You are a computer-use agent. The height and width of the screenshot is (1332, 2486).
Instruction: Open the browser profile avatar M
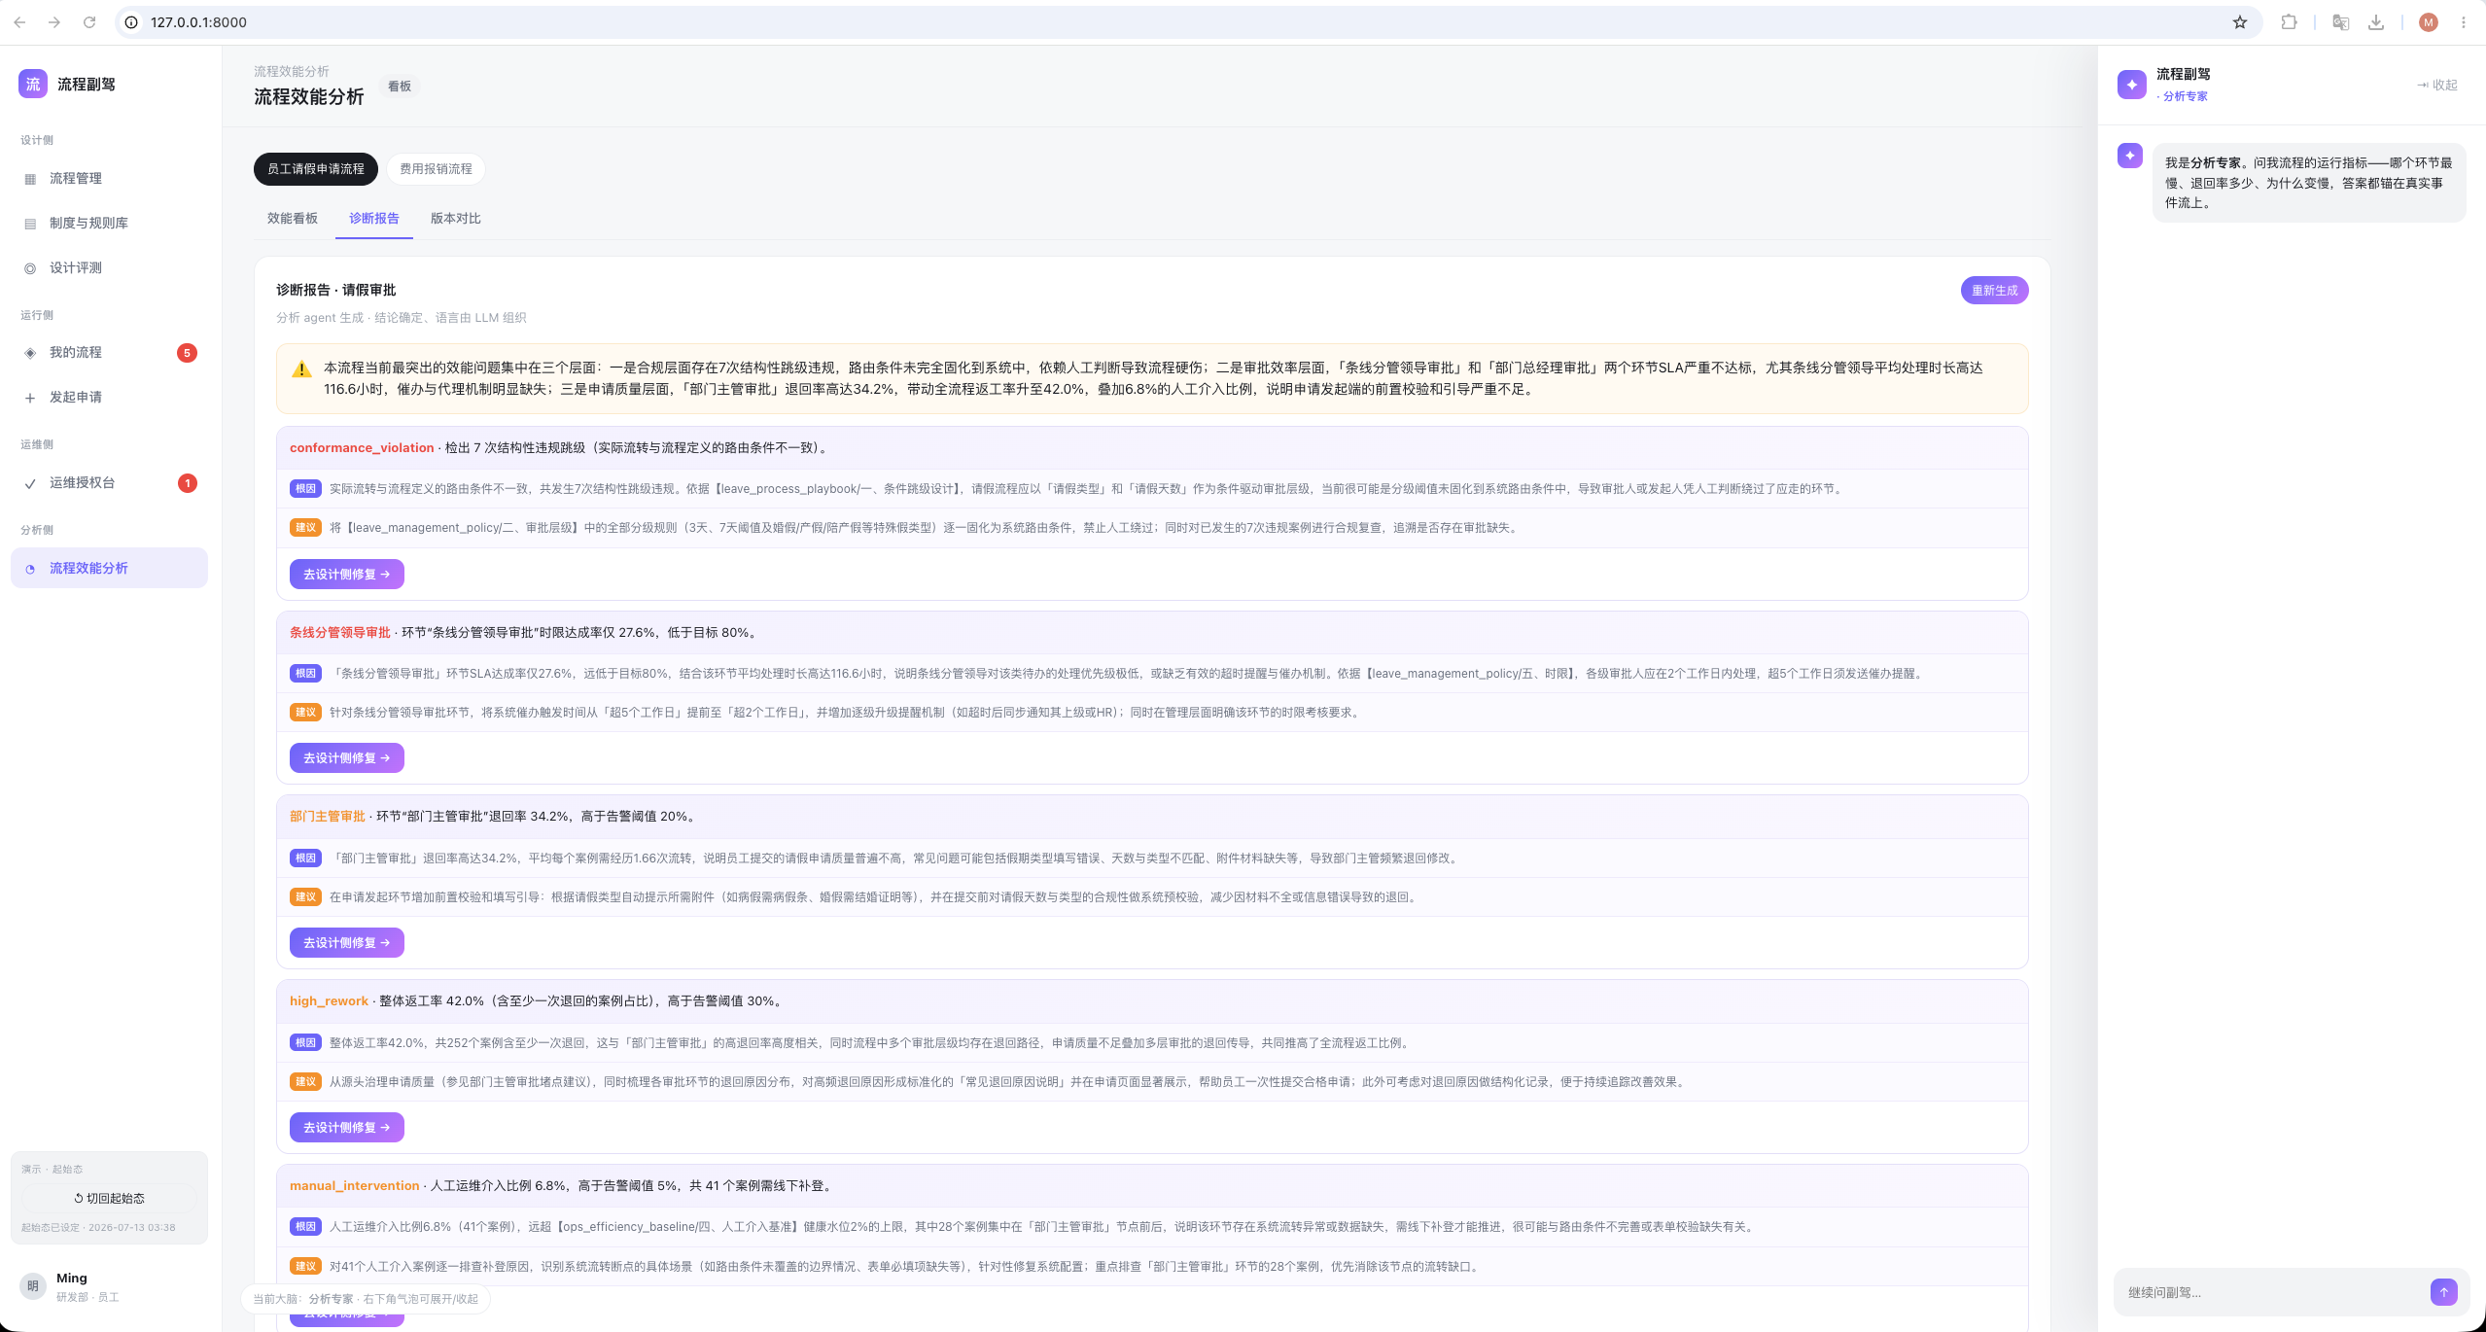tap(2429, 22)
